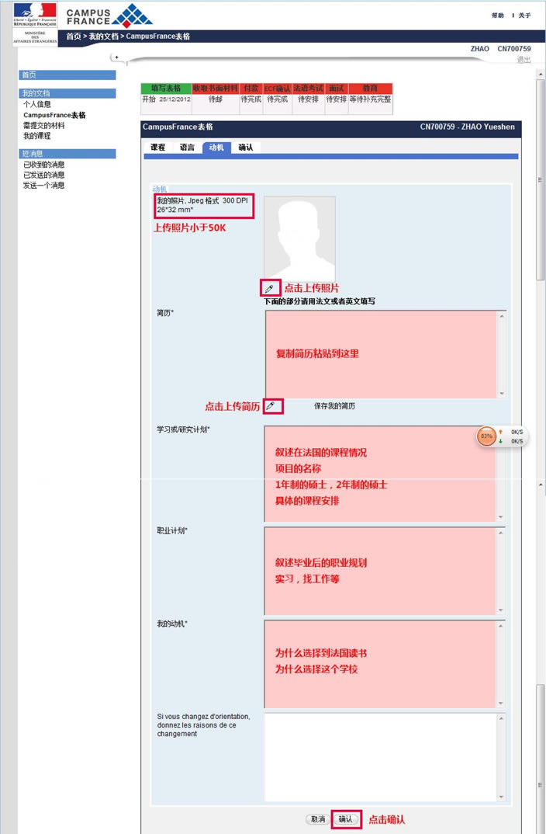Click down arrow of 职业计划 textarea scrollbar
The image size is (546, 834).
pos(501,610)
